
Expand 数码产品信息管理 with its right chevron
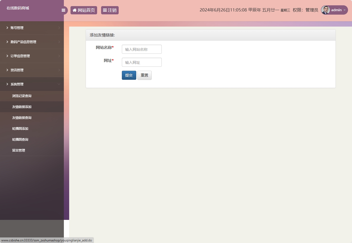coord(59,42)
